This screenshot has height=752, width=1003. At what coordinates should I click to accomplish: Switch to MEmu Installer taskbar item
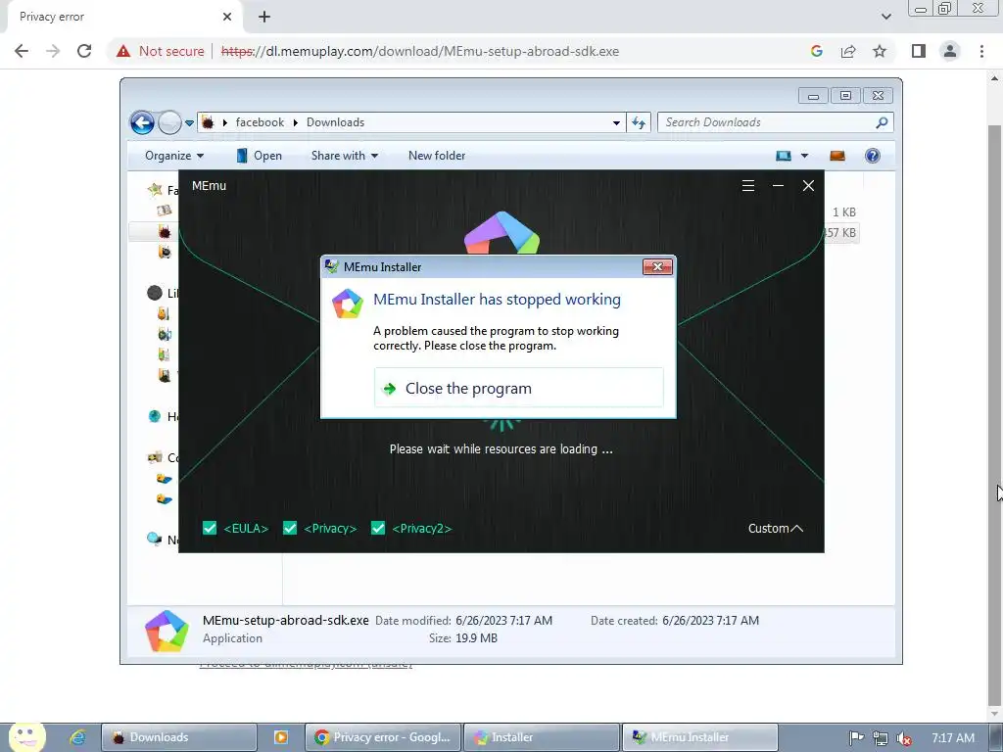pos(699,737)
